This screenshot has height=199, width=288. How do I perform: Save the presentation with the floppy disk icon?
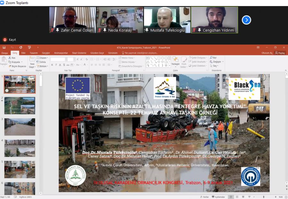pyautogui.click(x=4, y=48)
